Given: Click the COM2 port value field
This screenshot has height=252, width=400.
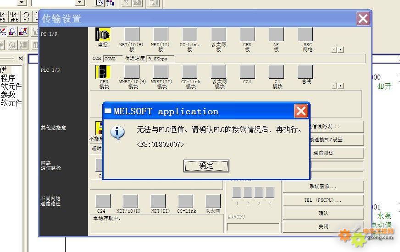Looking at the screenshot, I should 113,59.
